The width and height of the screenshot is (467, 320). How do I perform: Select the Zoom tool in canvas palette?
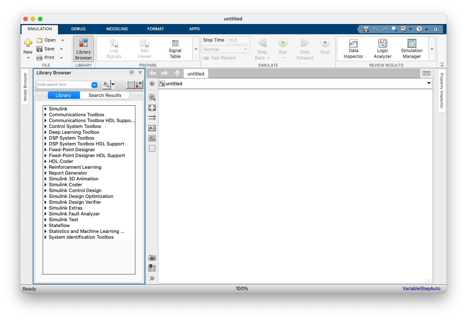click(x=152, y=97)
